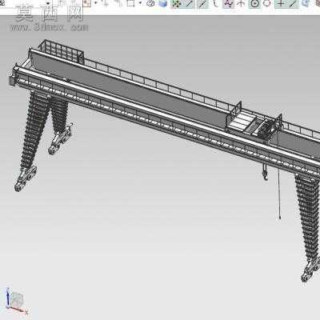The image size is (320, 320).
Task: Select the crane hook in the model
Action: click(x=265, y=172)
